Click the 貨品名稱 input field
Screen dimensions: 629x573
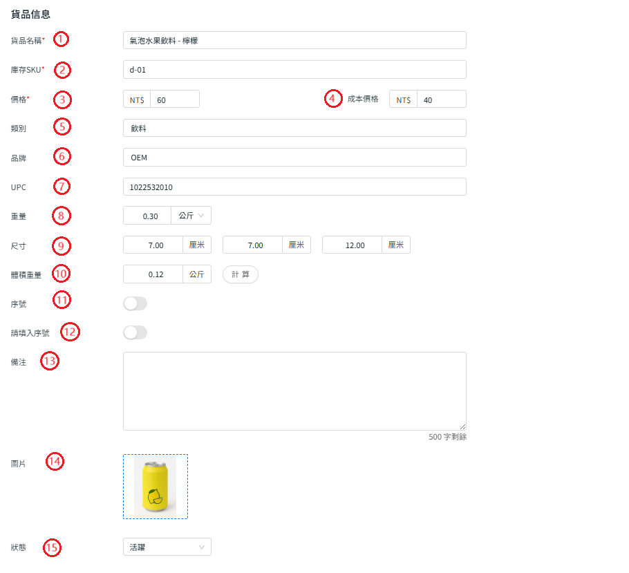(x=294, y=40)
